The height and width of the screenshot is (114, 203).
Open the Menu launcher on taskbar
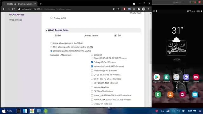click(7, 111)
